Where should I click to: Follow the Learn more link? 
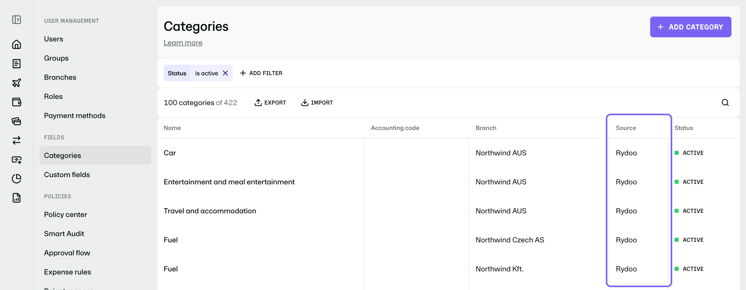point(183,42)
